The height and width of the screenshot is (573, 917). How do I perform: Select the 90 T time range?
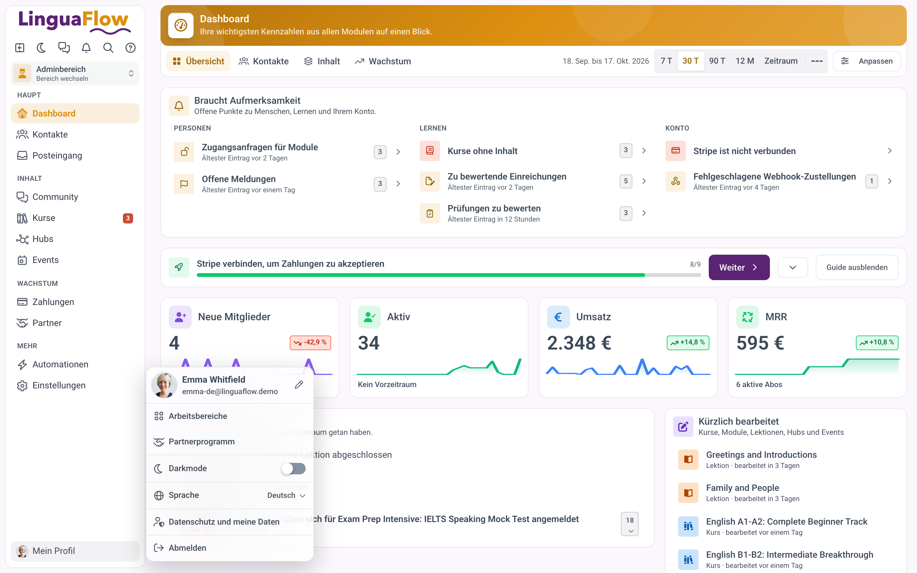tap(717, 61)
